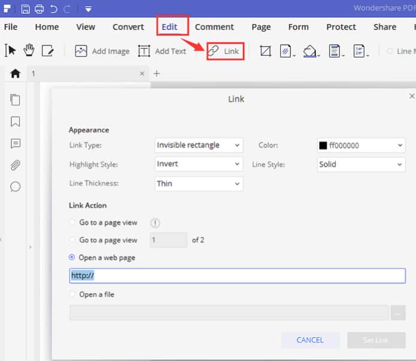This screenshot has height=361, width=416.
Task: Expand the Line Thickness Thin dropdown
Action: pyautogui.click(x=199, y=183)
